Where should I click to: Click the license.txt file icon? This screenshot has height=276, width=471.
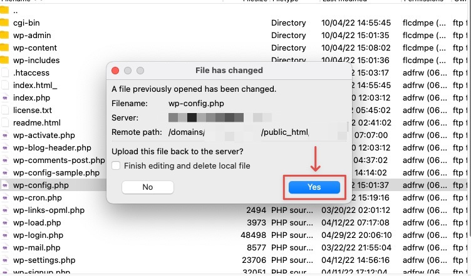click(5, 110)
